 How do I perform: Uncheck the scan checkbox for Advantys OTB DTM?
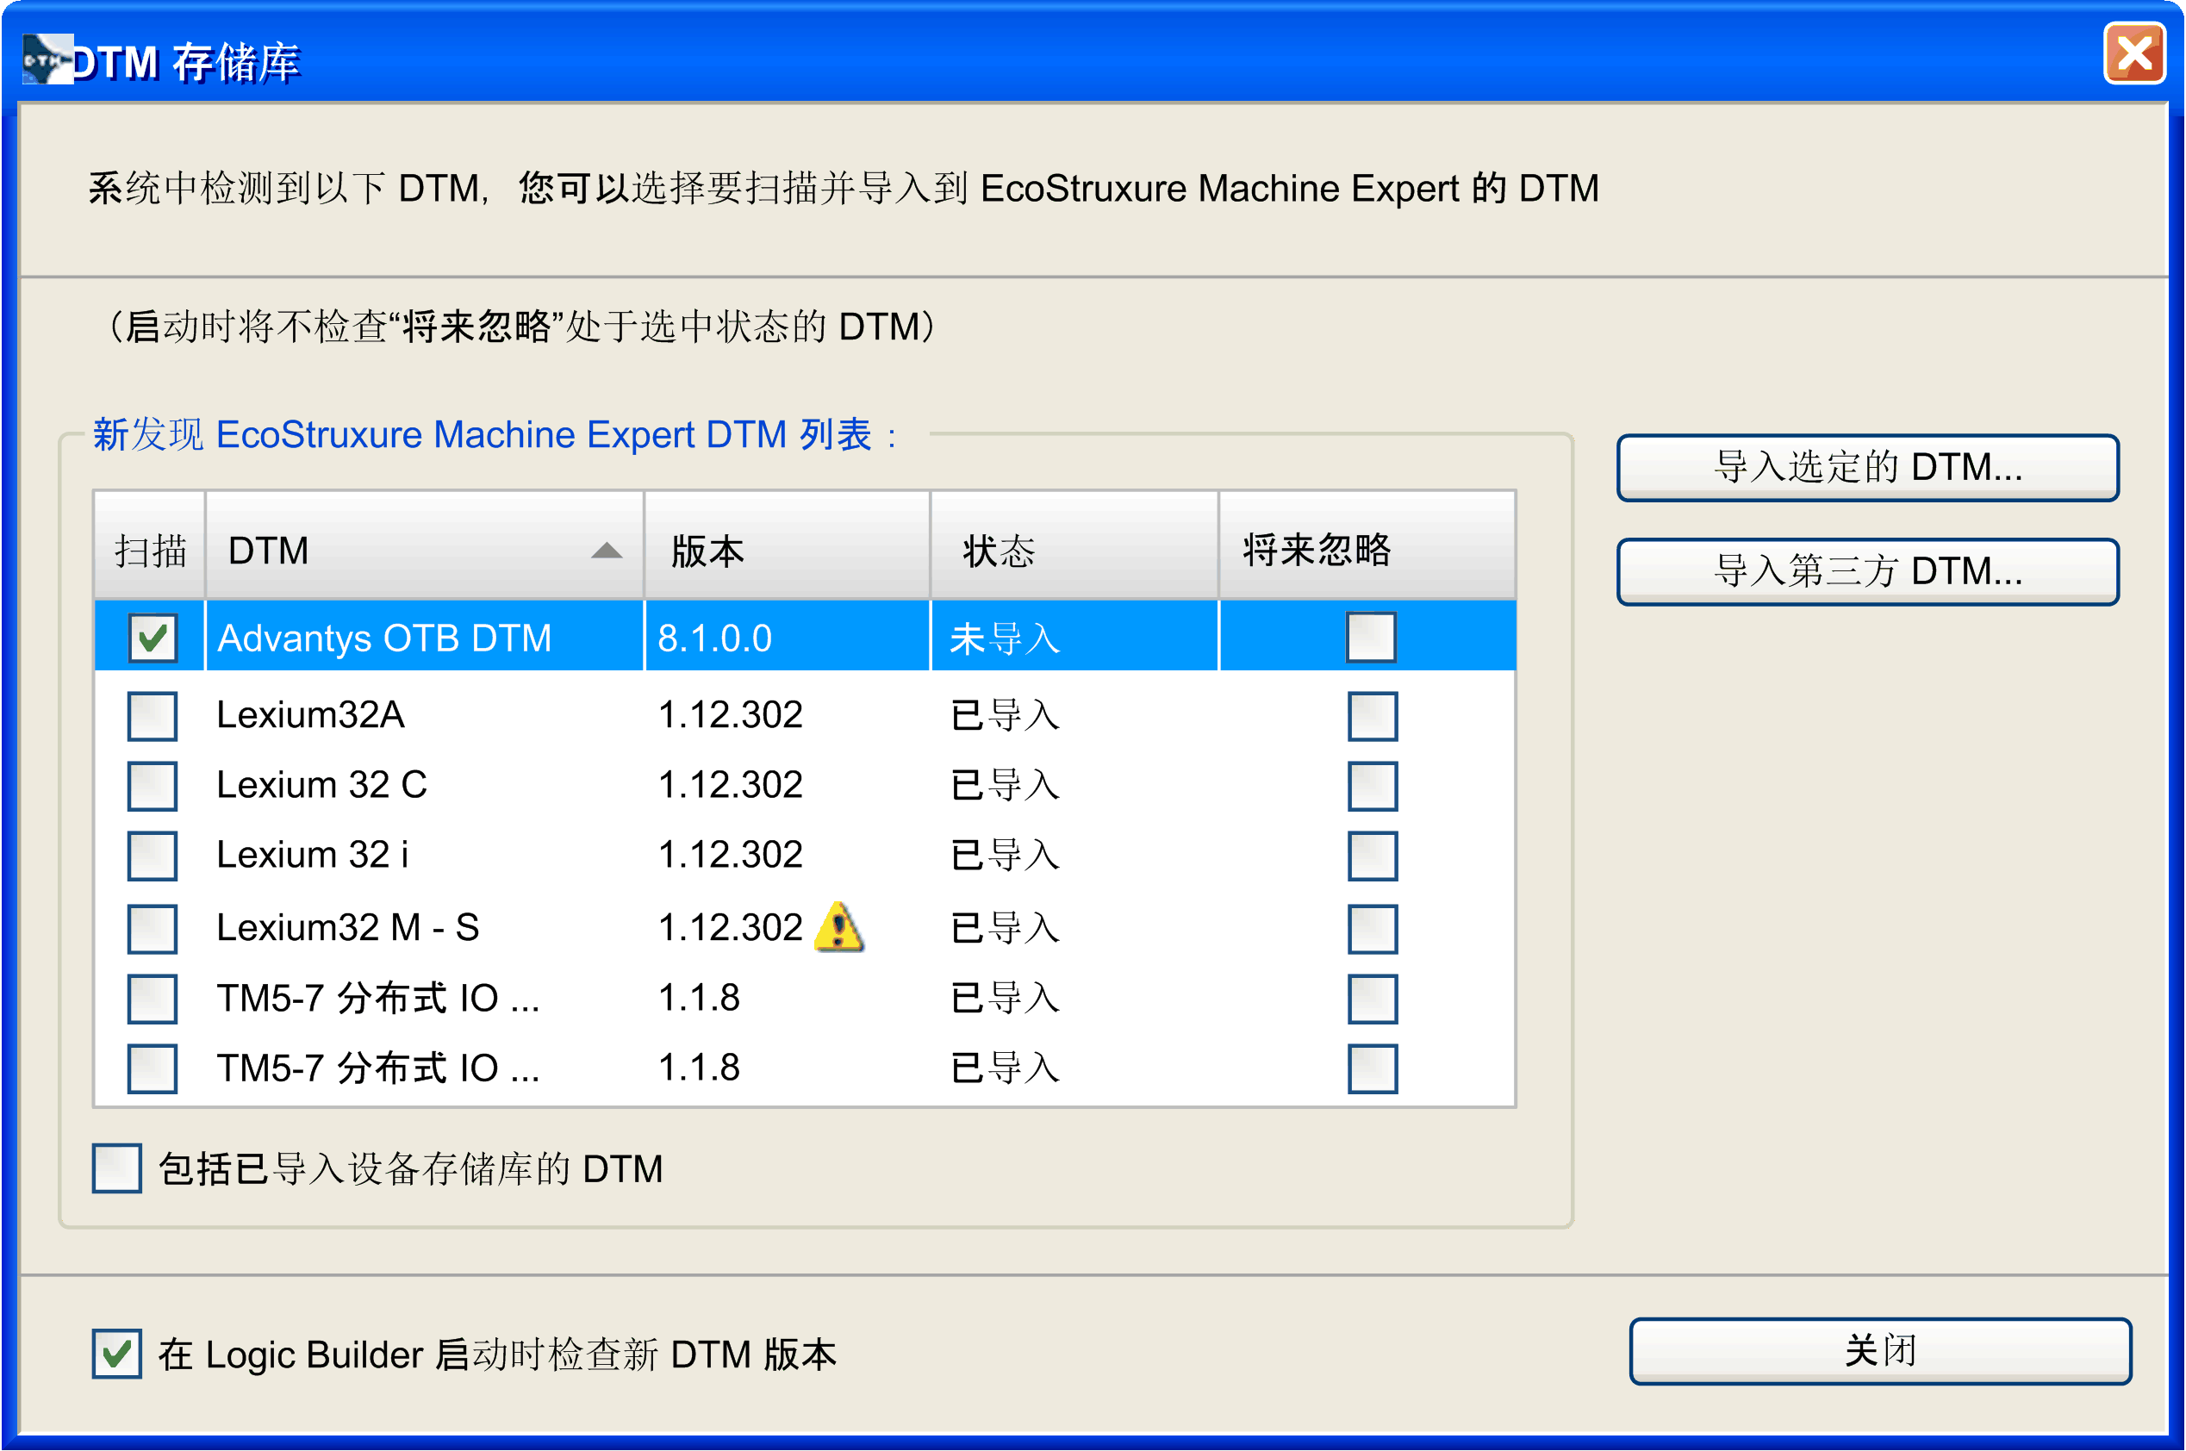tap(153, 637)
